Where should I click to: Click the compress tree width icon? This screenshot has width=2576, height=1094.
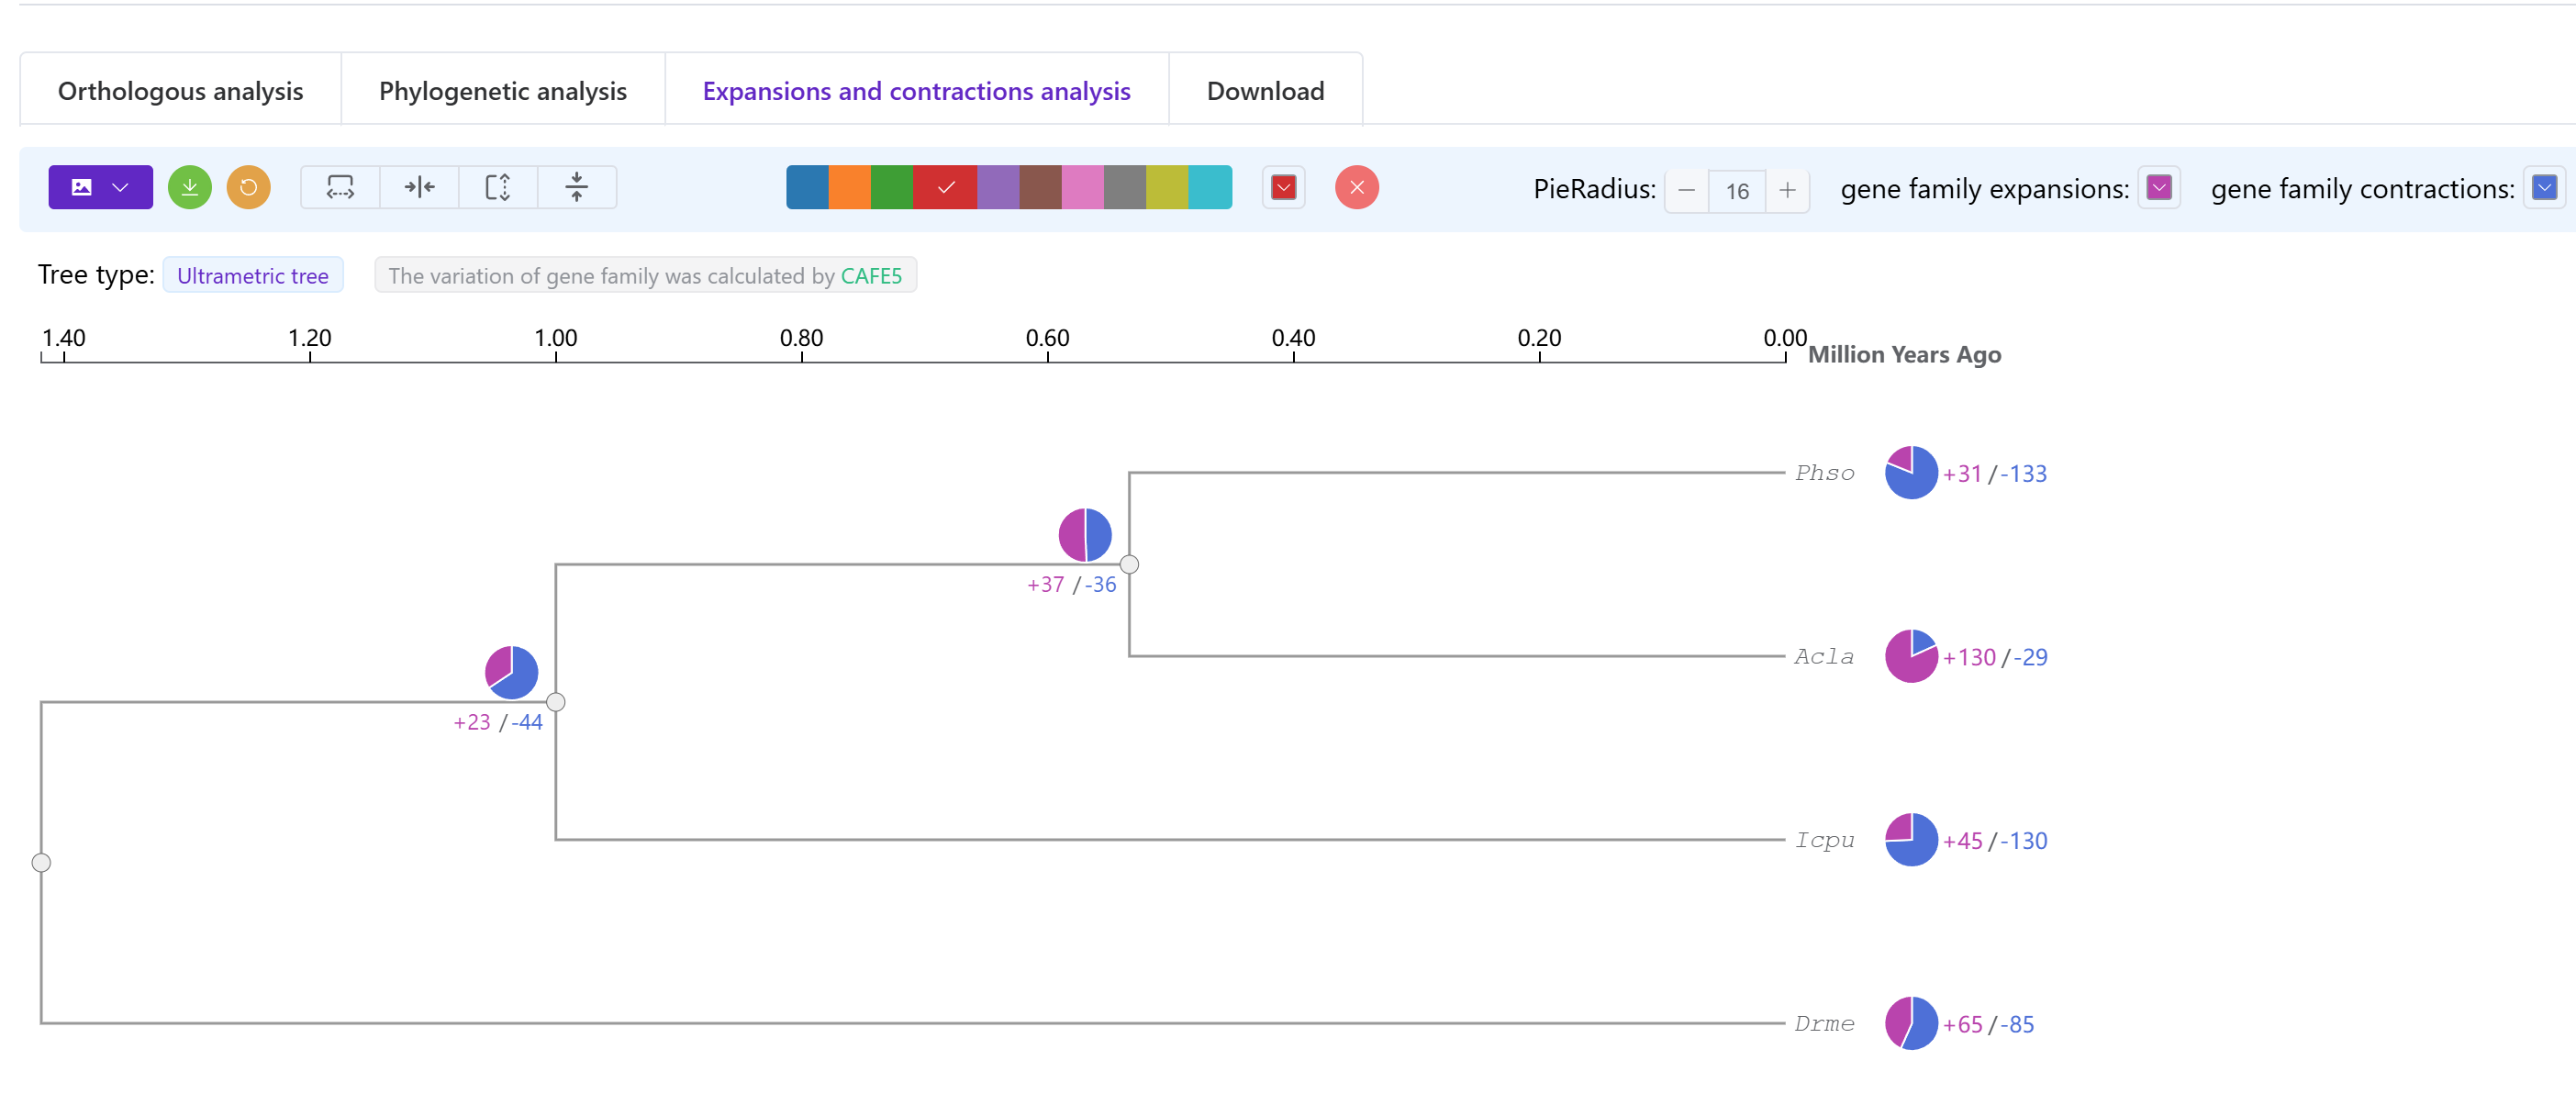419,187
